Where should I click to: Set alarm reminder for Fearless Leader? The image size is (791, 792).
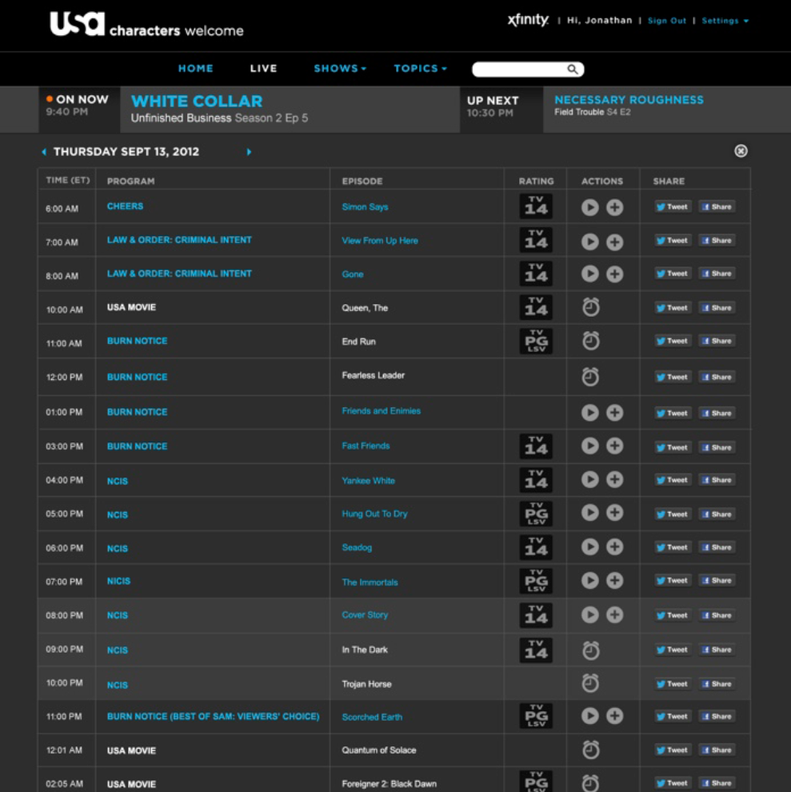click(590, 377)
